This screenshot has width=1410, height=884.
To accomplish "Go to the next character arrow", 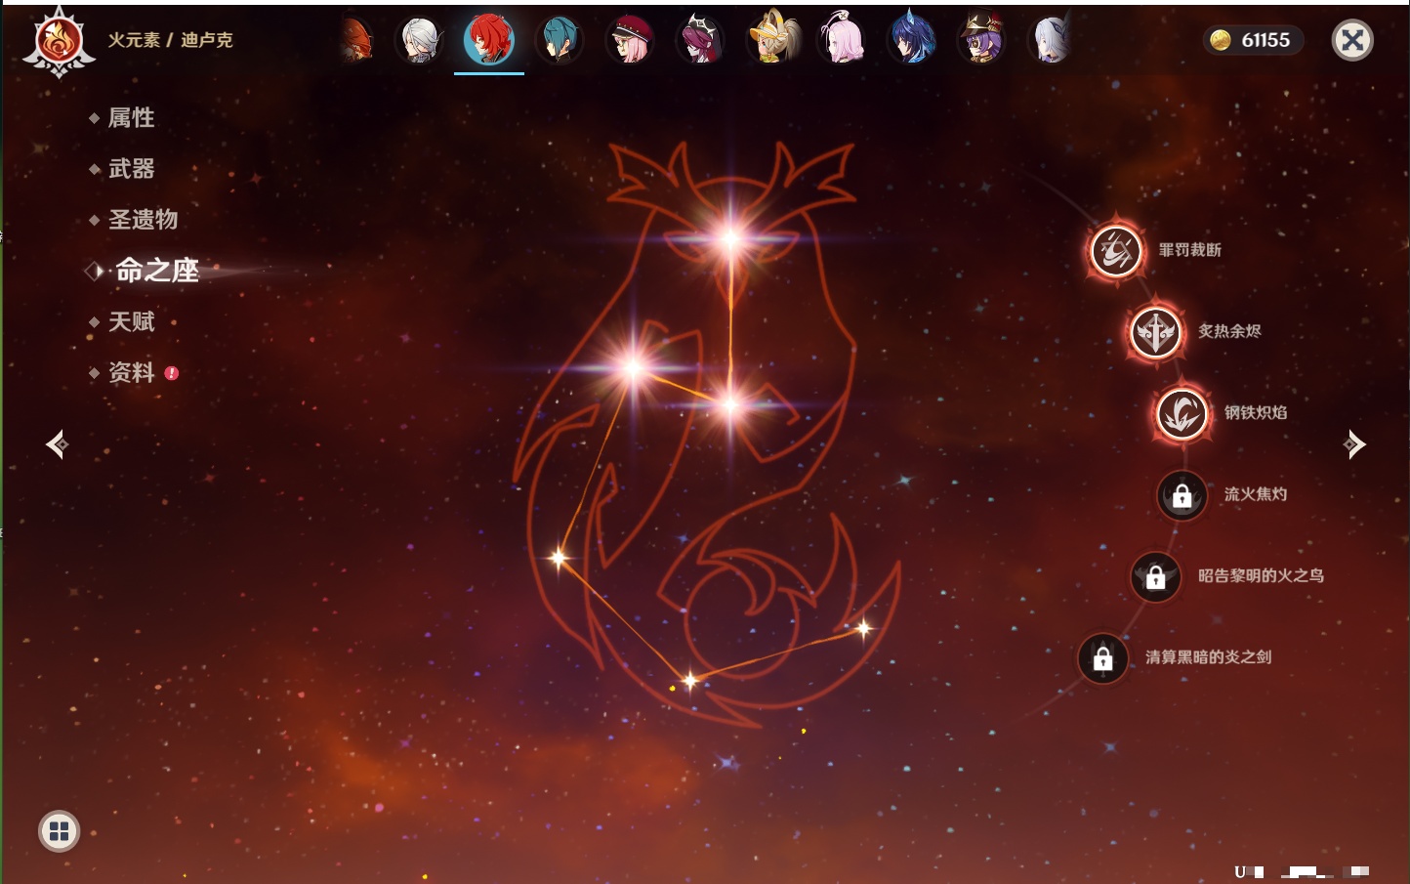I will (1354, 444).
